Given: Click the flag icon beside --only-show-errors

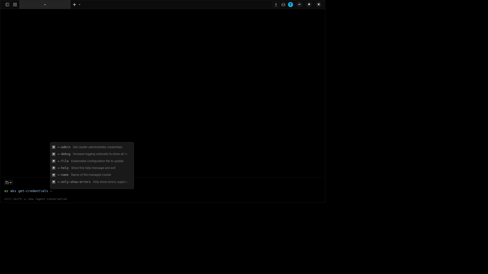Looking at the screenshot, I should point(54,182).
